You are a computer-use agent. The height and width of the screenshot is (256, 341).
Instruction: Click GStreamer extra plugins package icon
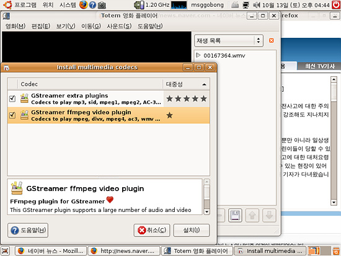click(x=24, y=99)
